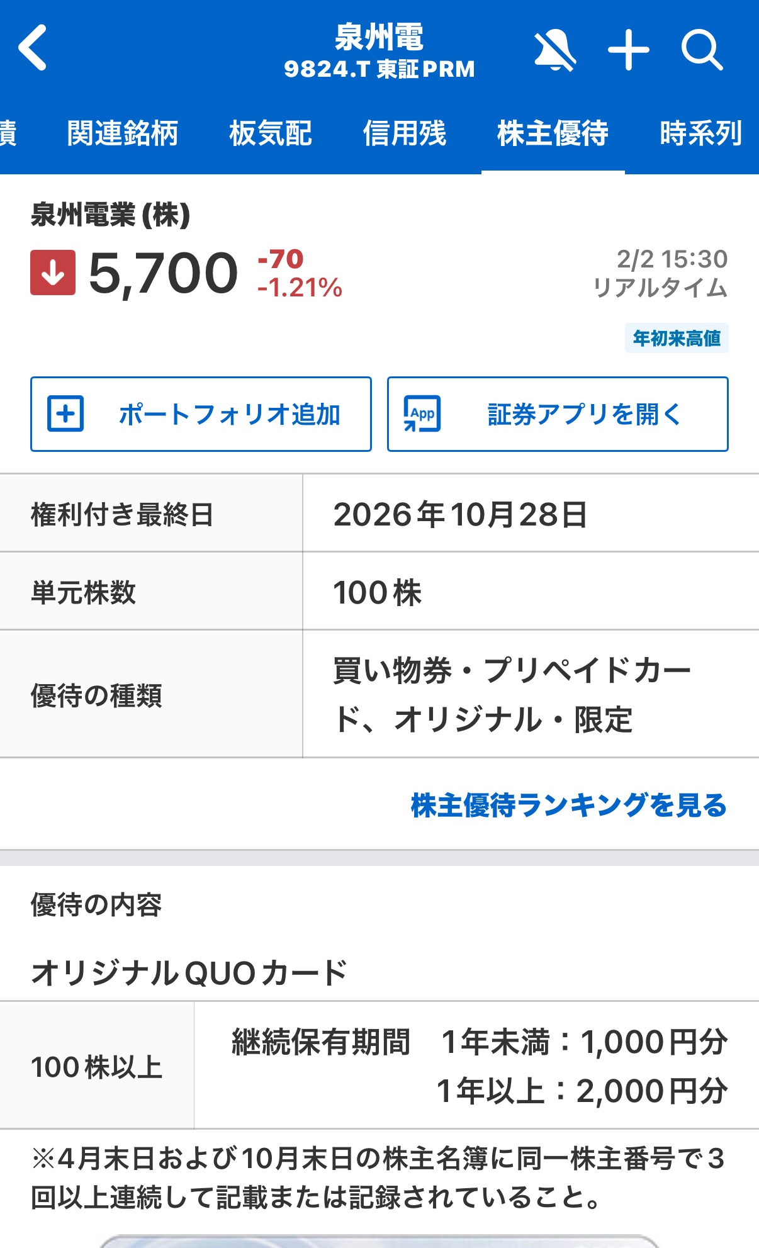The image size is (759, 1248).
Task: Tap the 5,700 stock price
Action: pos(164,273)
